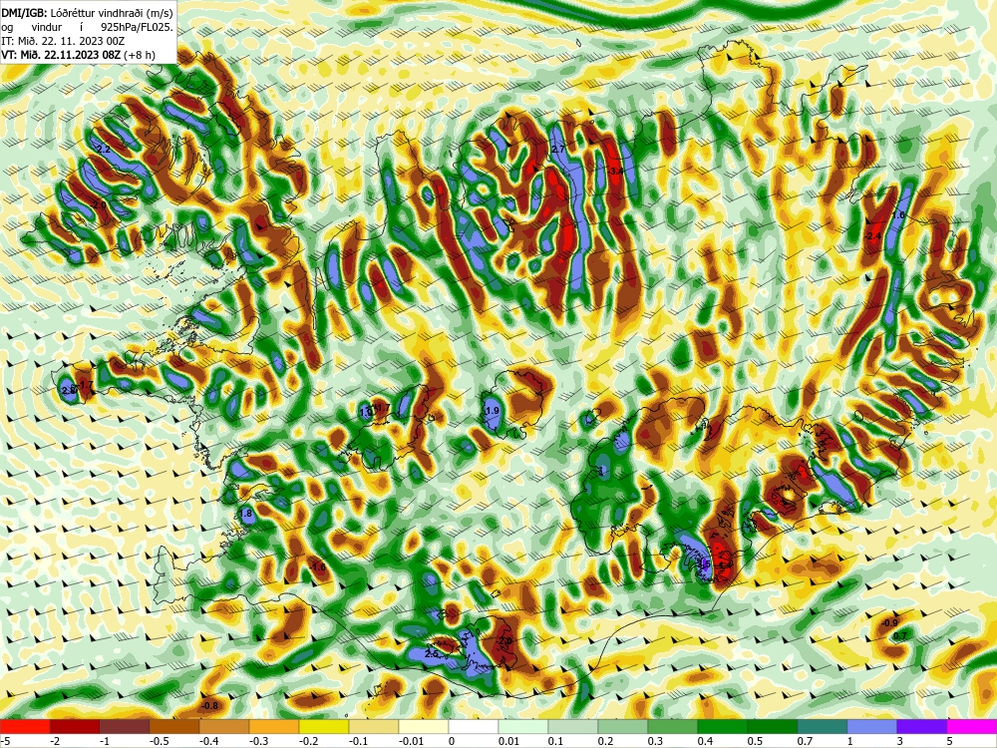Click the '925hPa/FL025' level text in legend box
997x748 pixels.
[x=138, y=27]
